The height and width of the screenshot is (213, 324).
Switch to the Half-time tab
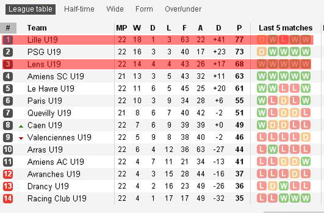(x=79, y=9)
